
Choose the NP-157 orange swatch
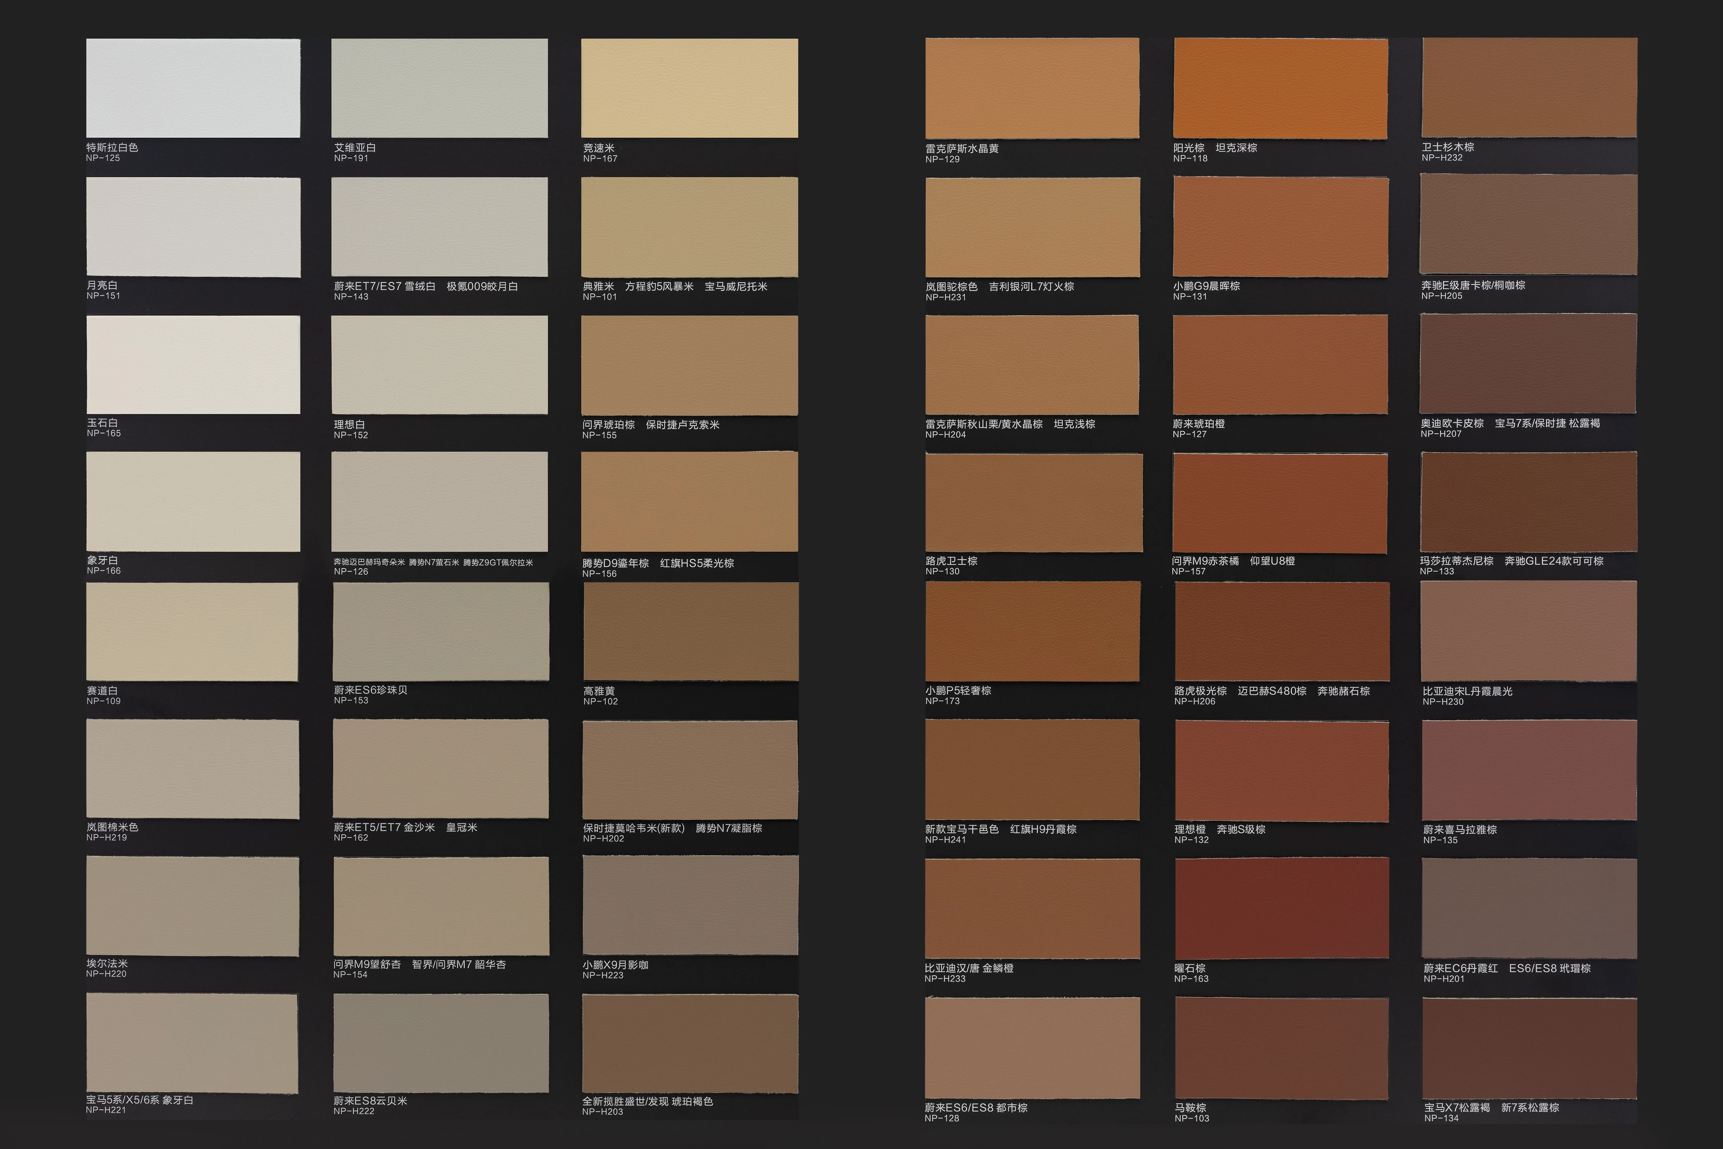click(x=1280, y=502)
